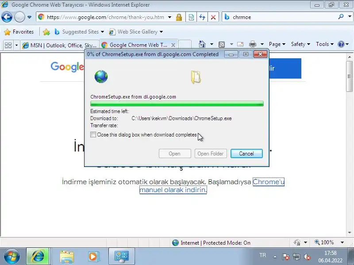Open the Page menu
This screenshot has width=354, height=265.
[277, 44]
